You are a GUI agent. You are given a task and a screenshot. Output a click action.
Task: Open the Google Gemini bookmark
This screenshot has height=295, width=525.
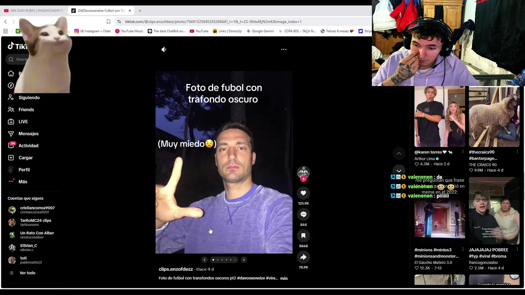point(260,31)
